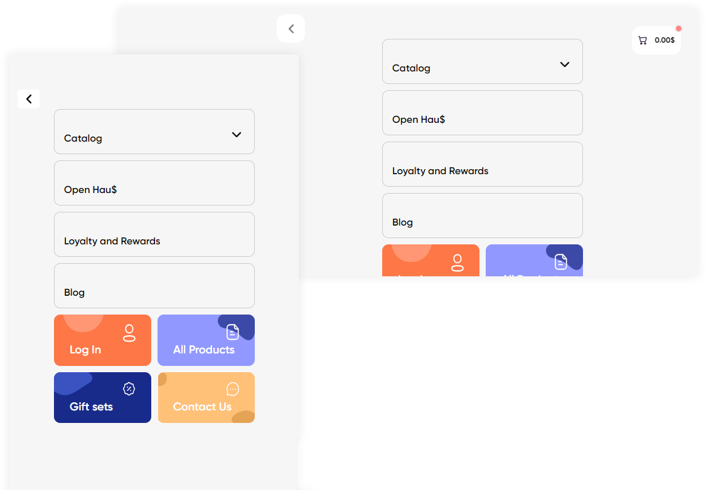Click the back arrow in the left mobile menu

coord(28,99)
